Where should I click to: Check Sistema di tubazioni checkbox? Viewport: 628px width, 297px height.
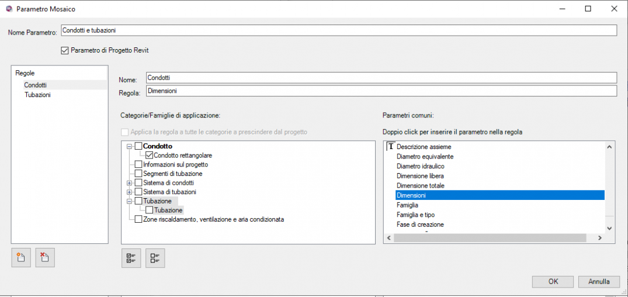pyautogui.click(x=138, y=192)
